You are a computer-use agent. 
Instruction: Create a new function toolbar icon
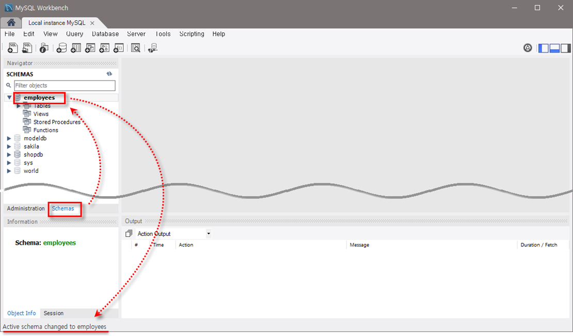[x=118, y=48]
